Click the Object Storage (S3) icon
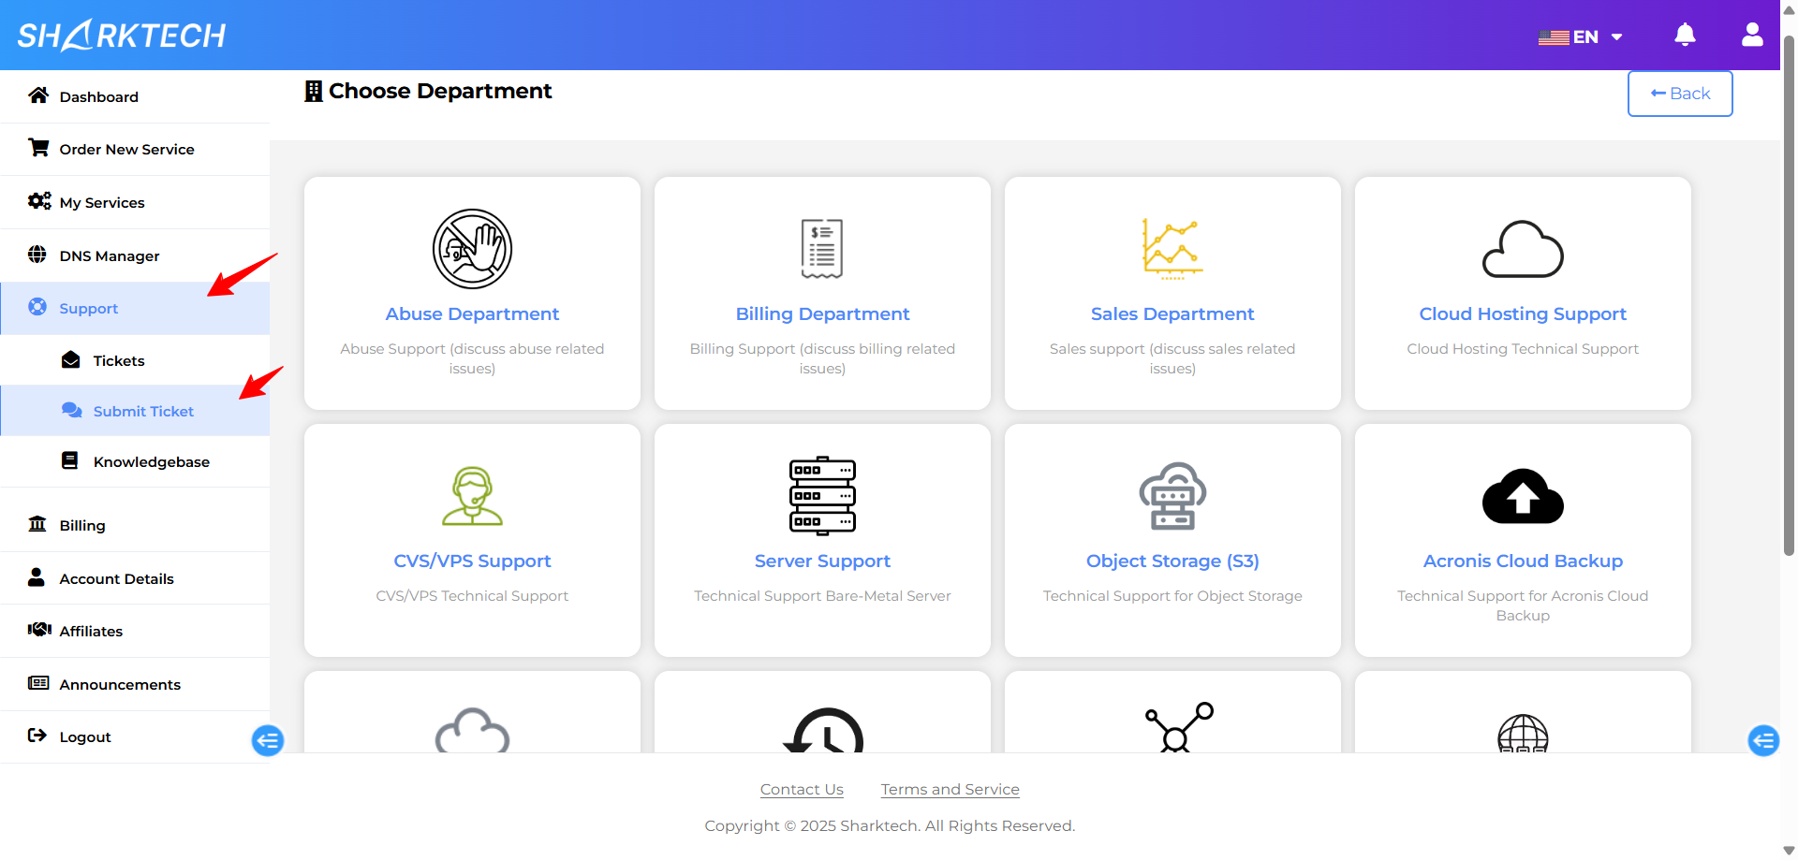Viewport: 1798px width, 860px height. tap(1172, 496)
